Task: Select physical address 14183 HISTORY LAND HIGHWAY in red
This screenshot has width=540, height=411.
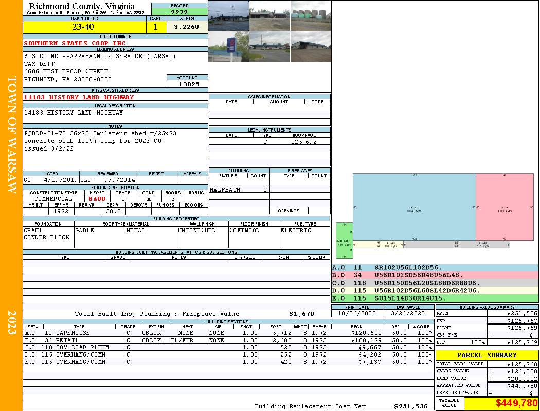Action: coord(79,97)
